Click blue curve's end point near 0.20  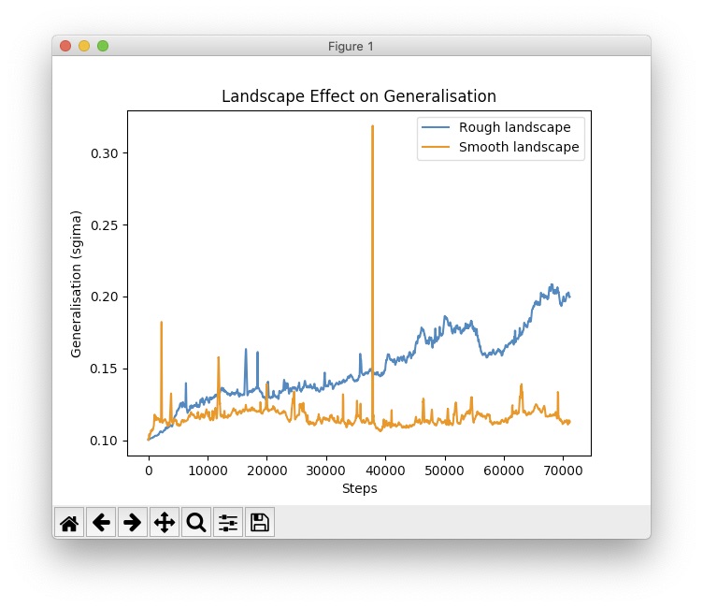[569, 297]
